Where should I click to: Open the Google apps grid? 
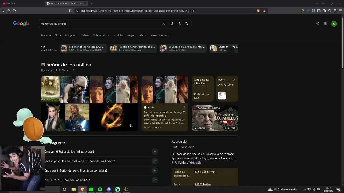(x=325, y=24)
